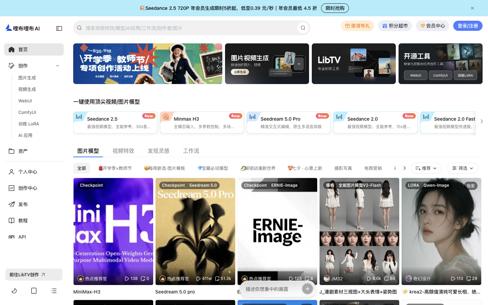Viewport: 488px width, 305px height.
Task: Select the 图片模型 tab
Action: (x=88, y=151)
